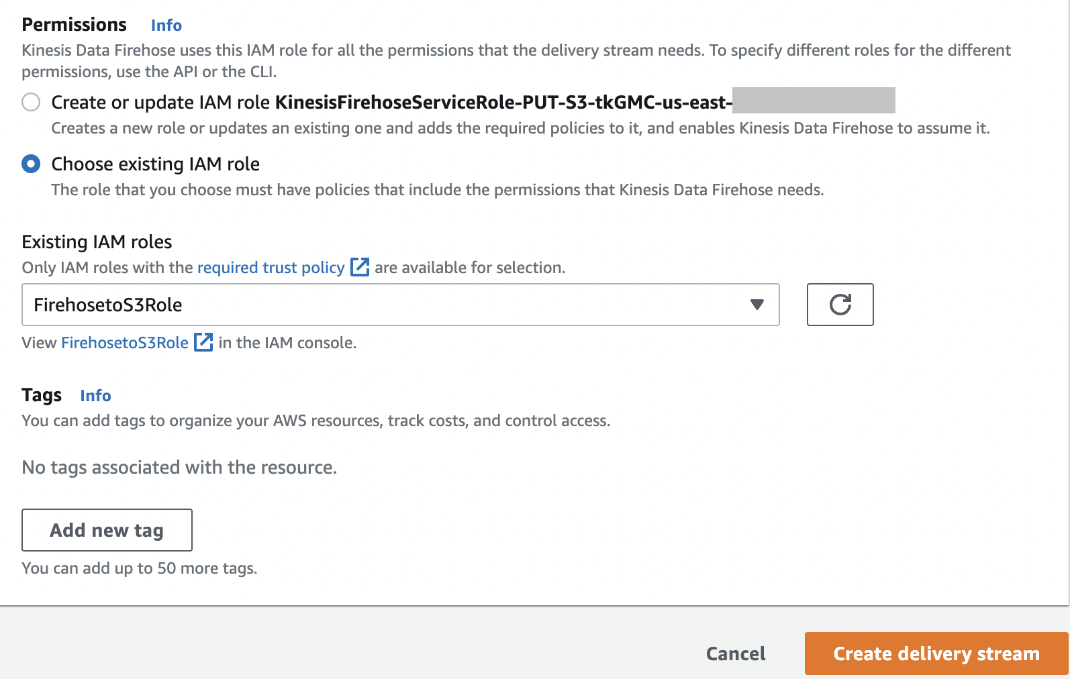The width and height of the screenshot is (1070, 679).
Task: Open the Info link next to Permissions
Action: point(166,25)
